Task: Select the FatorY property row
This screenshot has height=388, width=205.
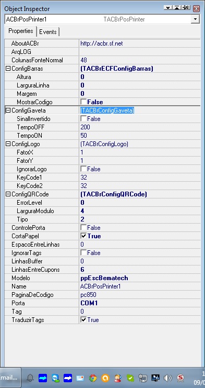Action: point(102,161)
